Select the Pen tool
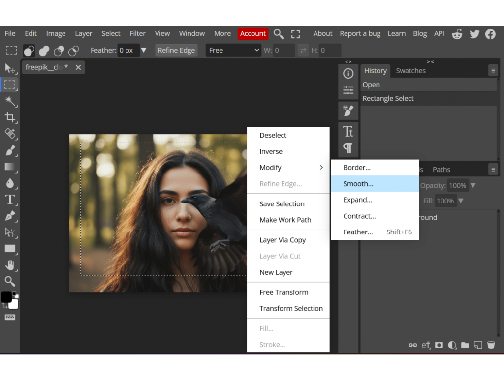The width and height of the screenshot is (504, 377). pyautogui.click(x=10, y=216)
